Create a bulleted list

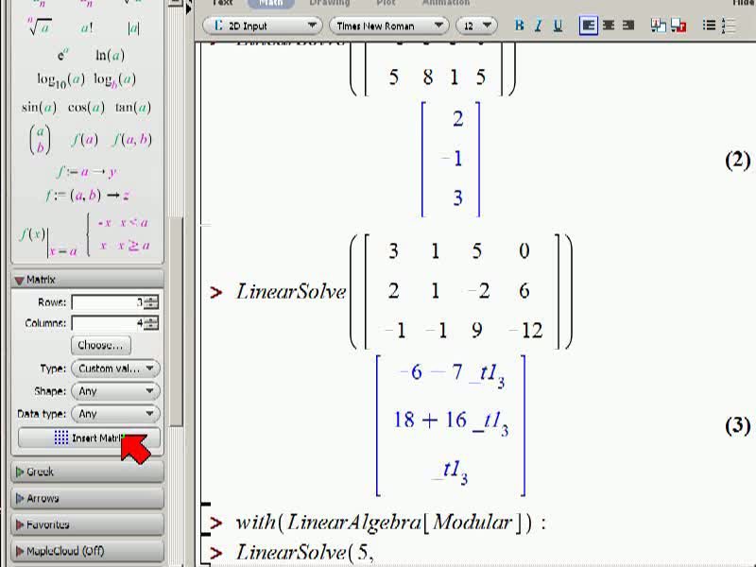tap(709, 26)
